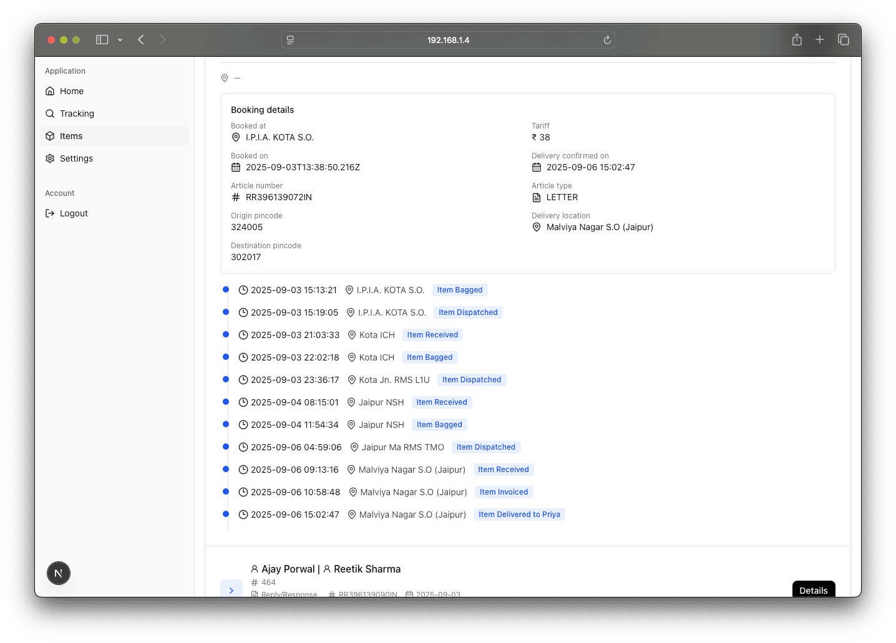Click the Details button
This screenshot has height=643, width=896.
click(813, 590)
